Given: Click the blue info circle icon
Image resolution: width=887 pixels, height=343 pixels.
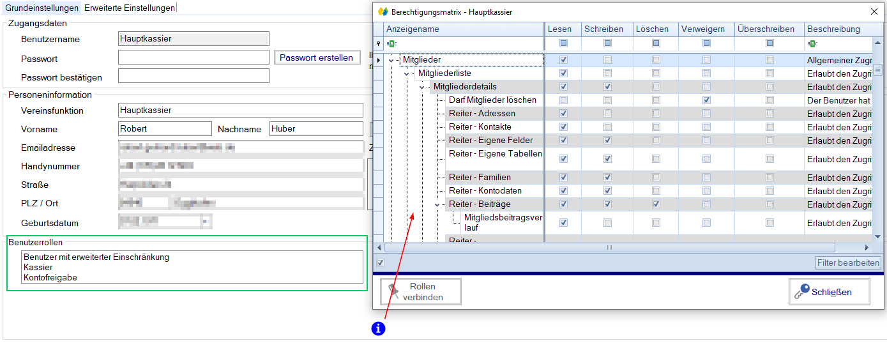Looking at the screenshot, I should (x=379, y=328).
